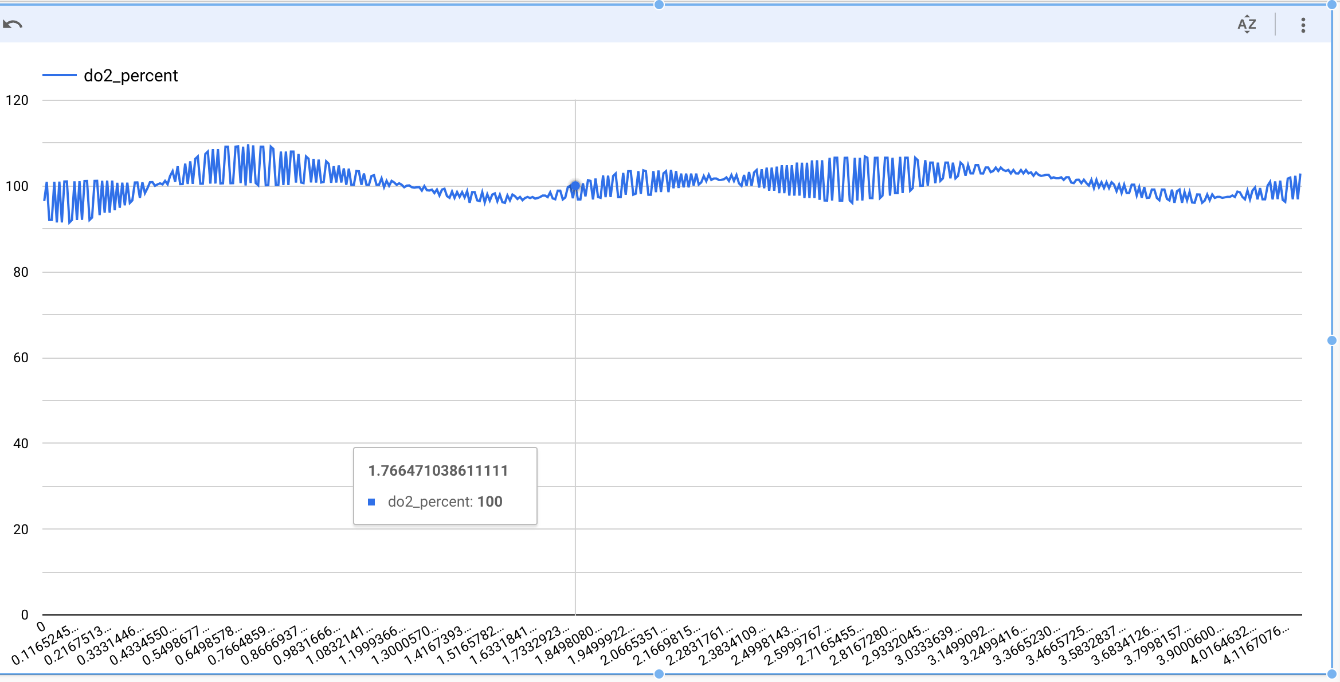Open the sort order selector

(1247, 23)
